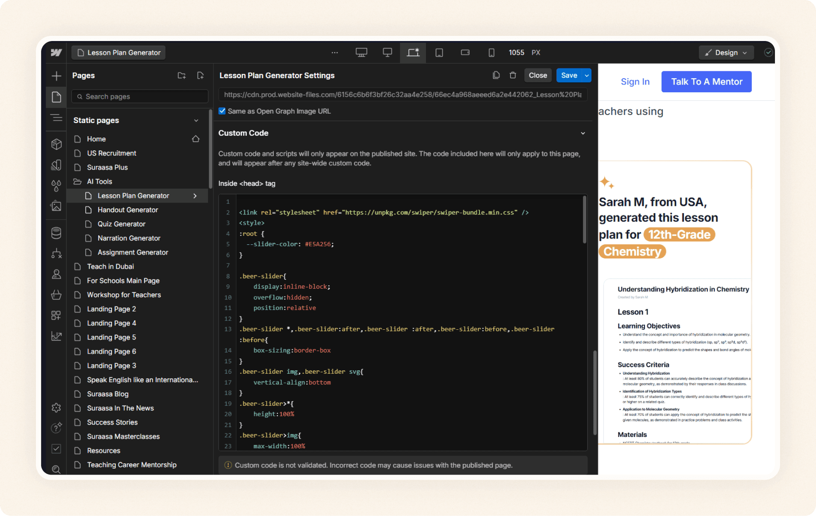816x516 pixels.
Task: Select the US Recruitment page
Action: (137, 153)
